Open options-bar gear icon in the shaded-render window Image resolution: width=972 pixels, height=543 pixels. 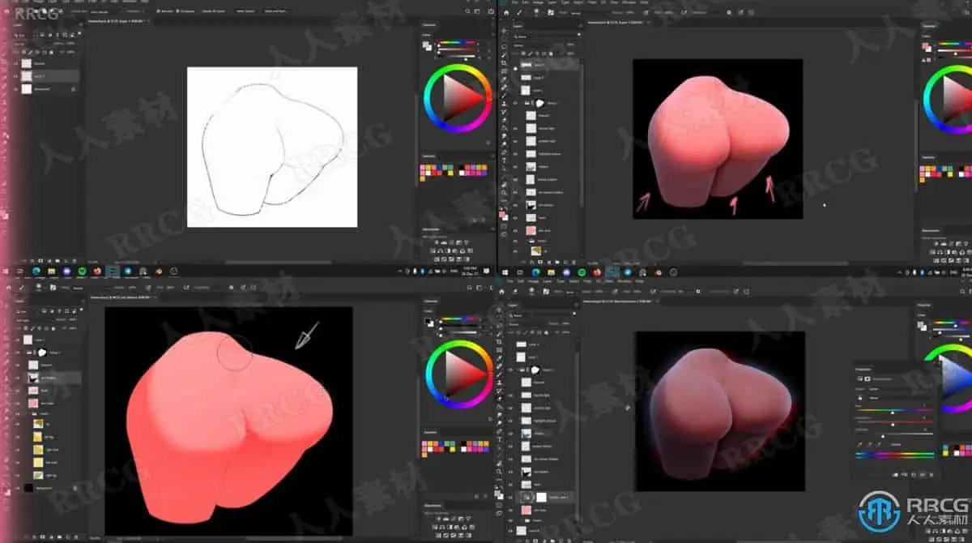(729, 12)
